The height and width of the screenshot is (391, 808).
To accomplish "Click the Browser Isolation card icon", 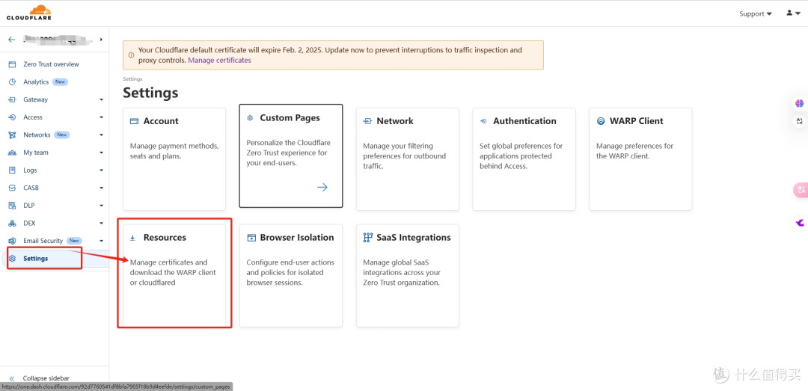I will [x=251, y=238].
